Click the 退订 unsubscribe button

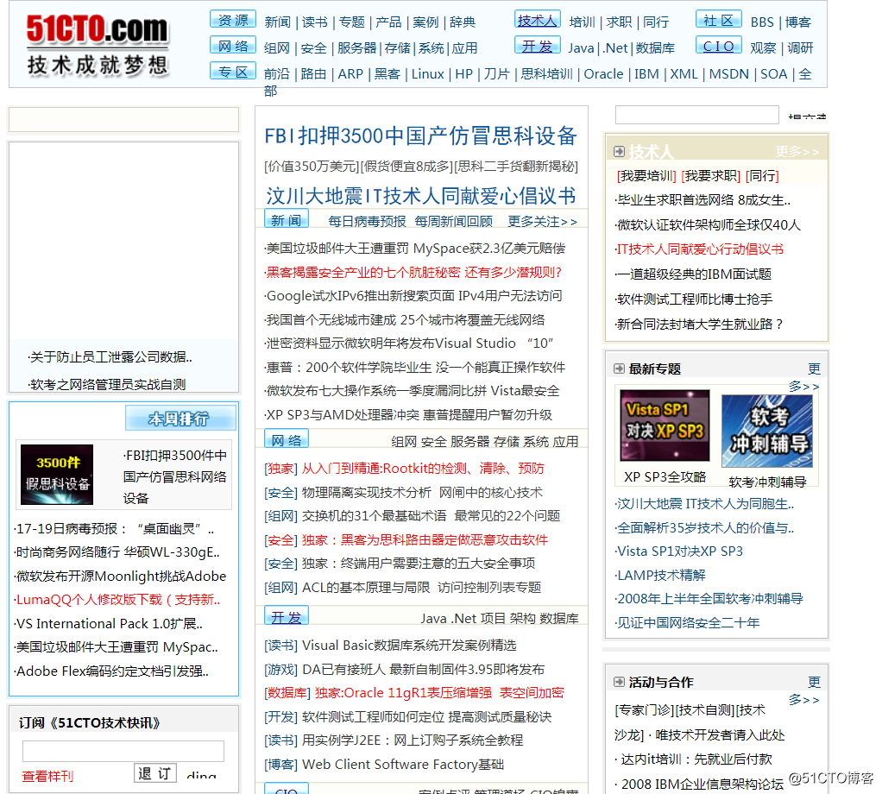(x=154, y=773)
